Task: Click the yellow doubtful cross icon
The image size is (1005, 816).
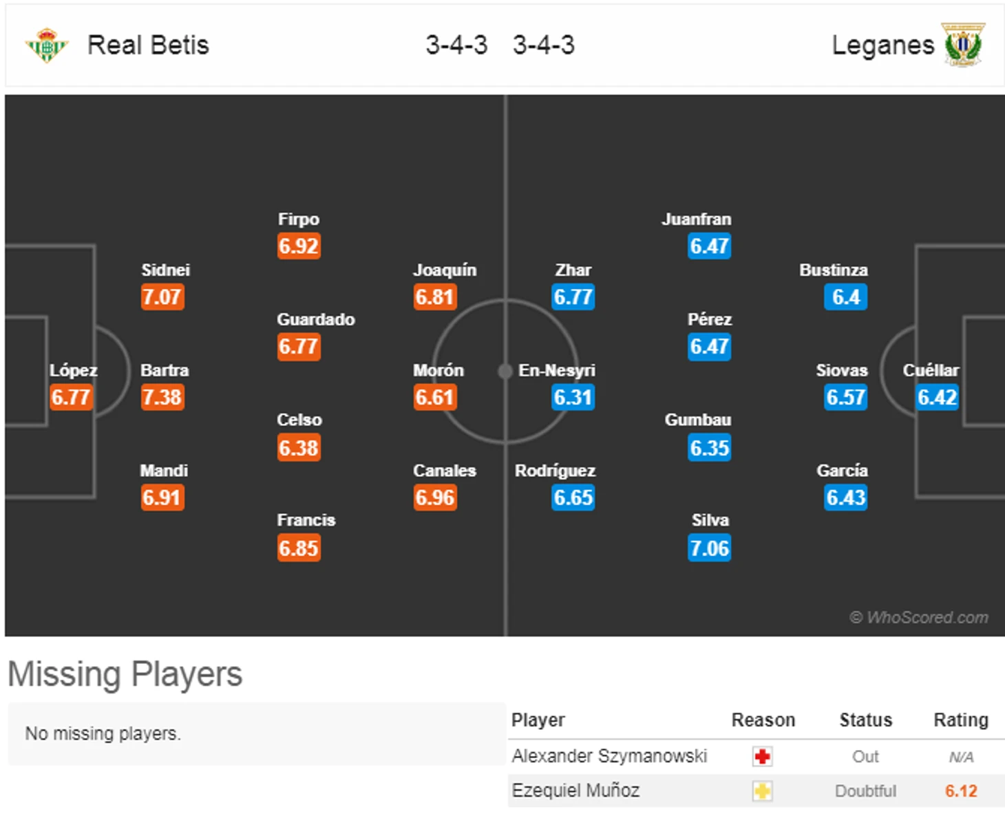Action: [762, 791]
